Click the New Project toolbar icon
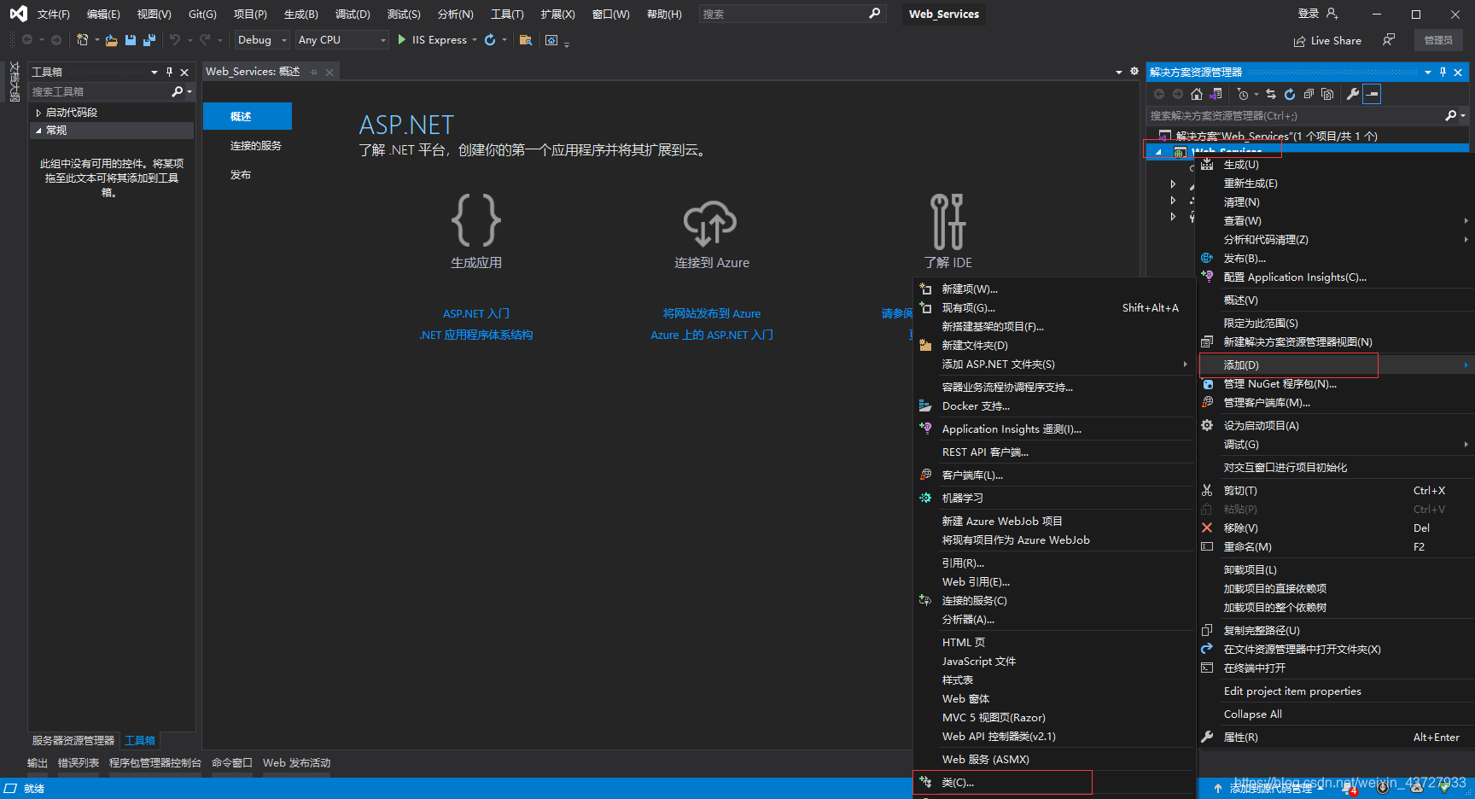Image resolution: width=1475 pixels, height=799 pixels. tap(83, 40)
